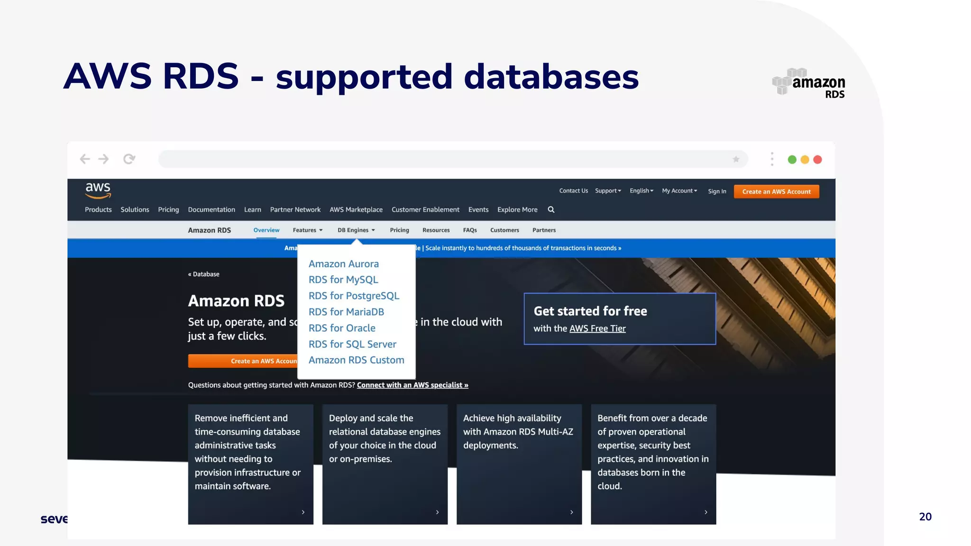
Task: Click Contact Us link
Action: pos(573,191)
